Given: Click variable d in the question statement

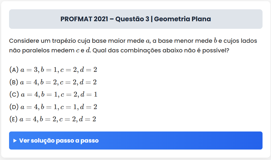Looking at the screenshot, I should 88,51.
